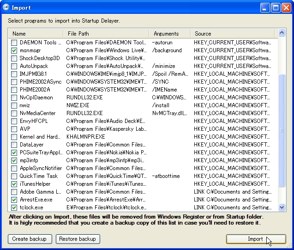
Task: Uncheck the PCSuiteTrayAppl checkbox
Action: 14,152
